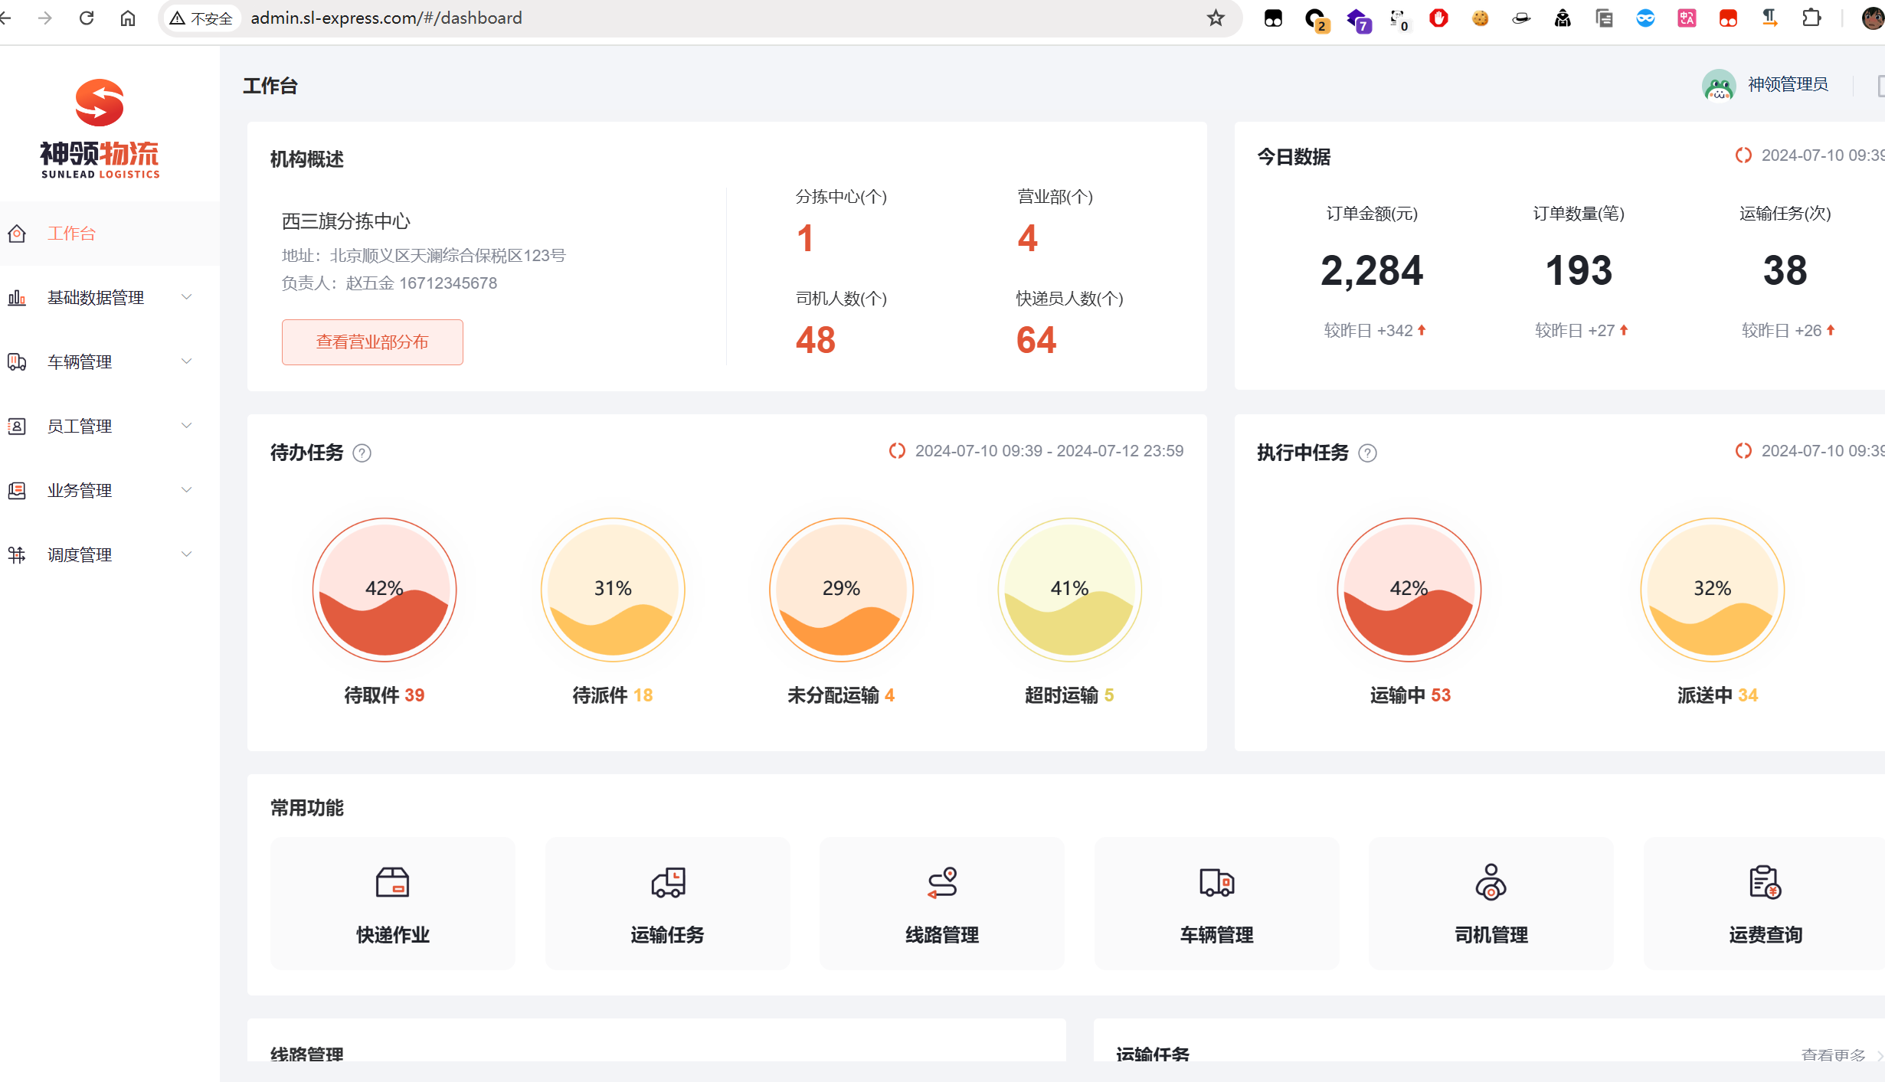Click help icon next to 执行中任务
Viewport: 1885px width, 1082px height.
point(1367,453)
